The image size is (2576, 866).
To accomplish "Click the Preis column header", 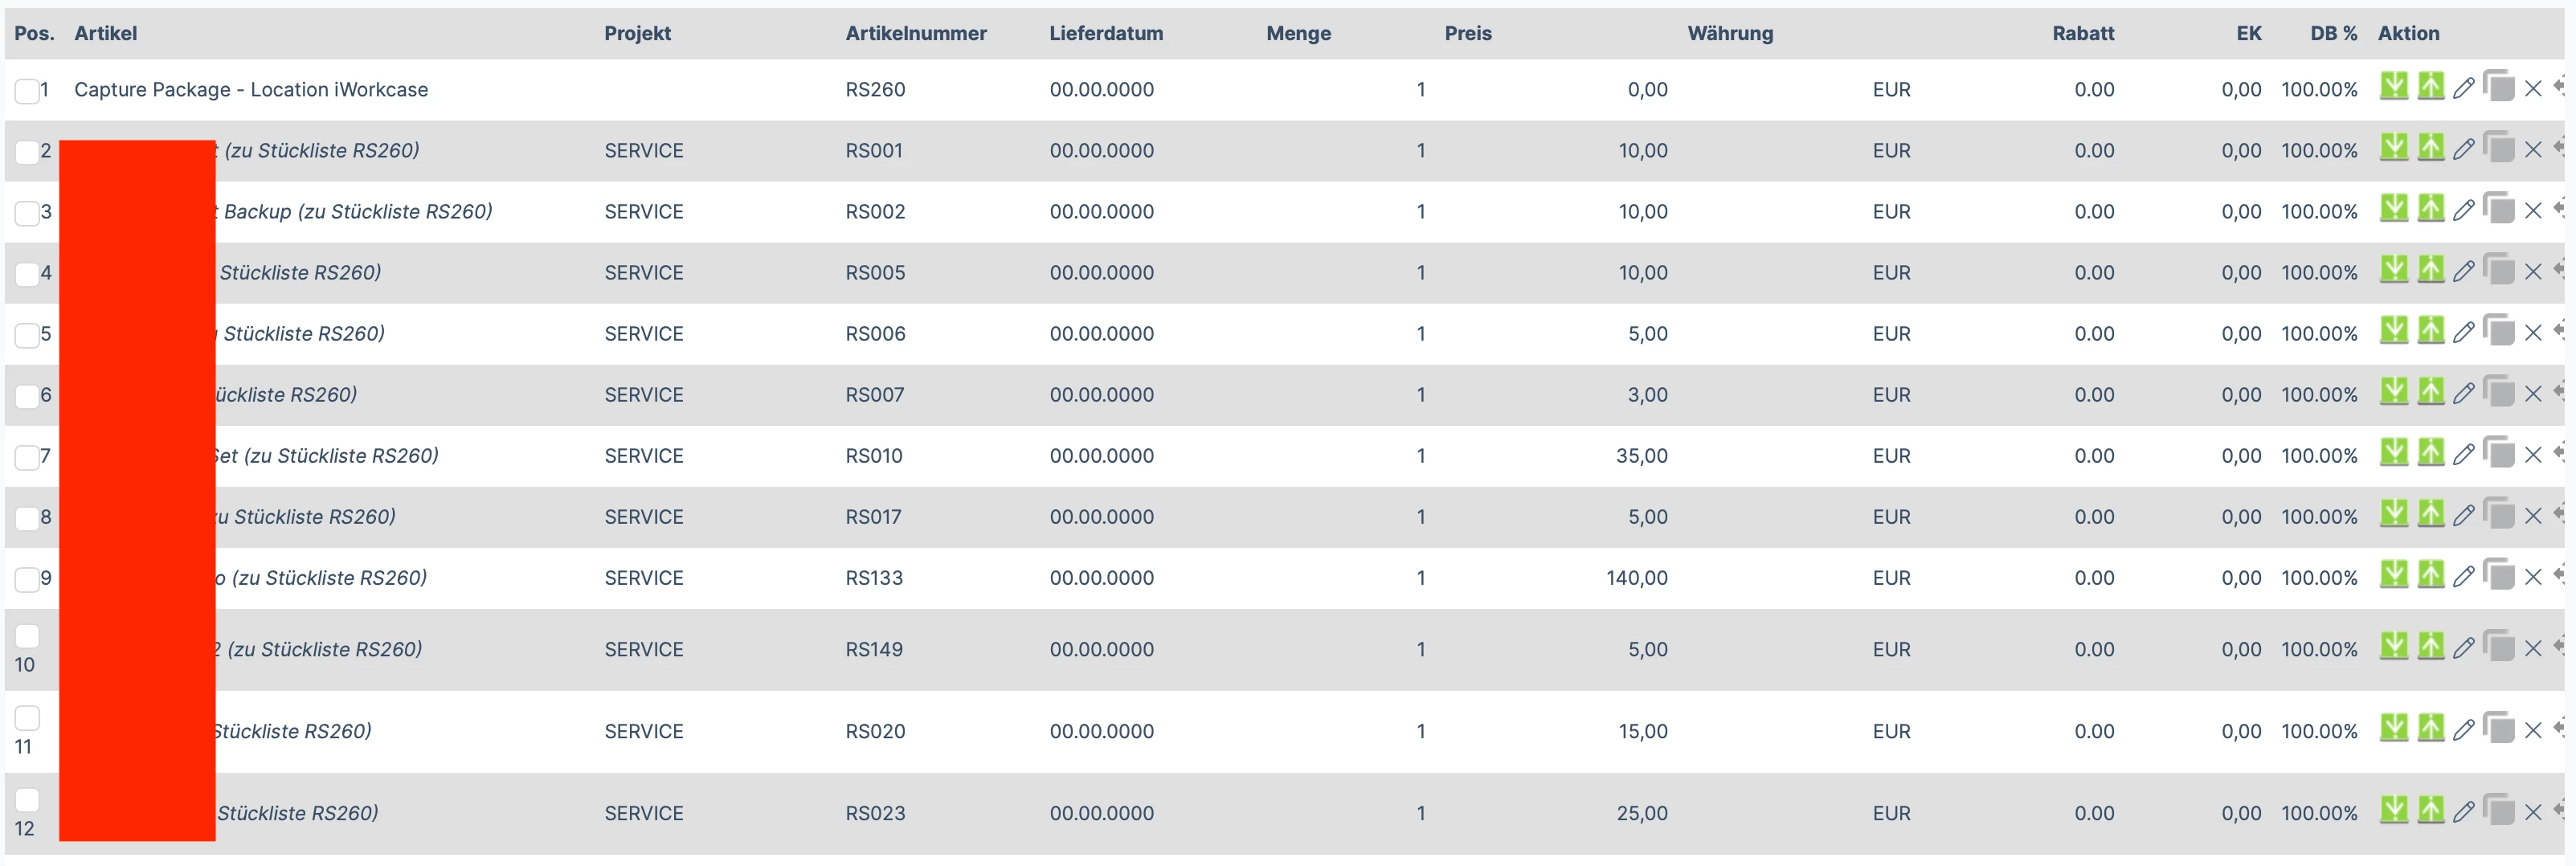I will coord(1467,33).
